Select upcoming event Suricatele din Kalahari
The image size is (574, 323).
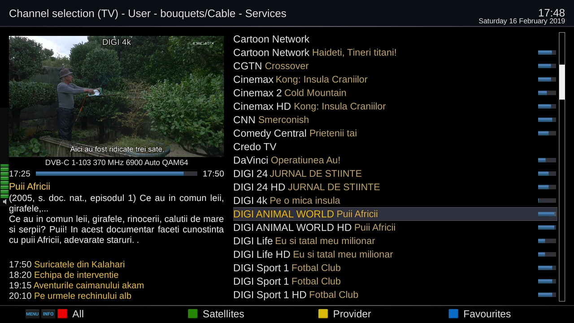67,265
